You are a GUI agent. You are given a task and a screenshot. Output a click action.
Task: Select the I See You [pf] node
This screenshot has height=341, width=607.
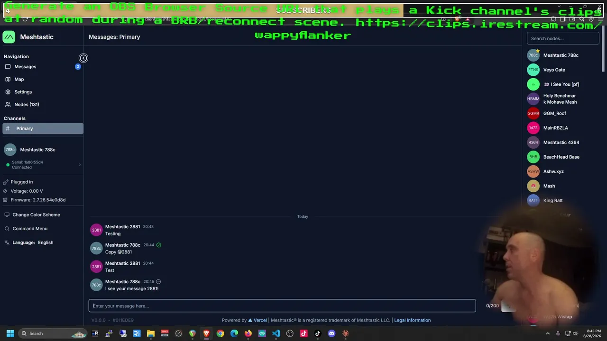(561, 84)
